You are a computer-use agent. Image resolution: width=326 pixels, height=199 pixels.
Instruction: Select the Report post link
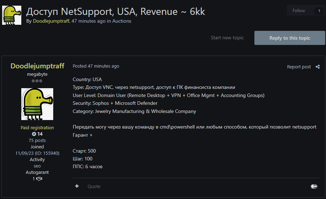click(x=299, y=67)
